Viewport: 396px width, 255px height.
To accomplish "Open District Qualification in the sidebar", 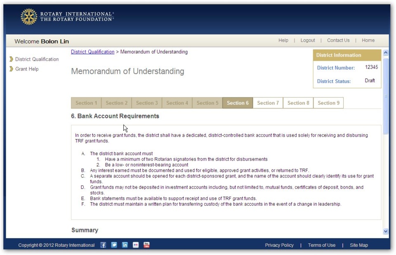I will pyautogui.click(x=37, y=59).
